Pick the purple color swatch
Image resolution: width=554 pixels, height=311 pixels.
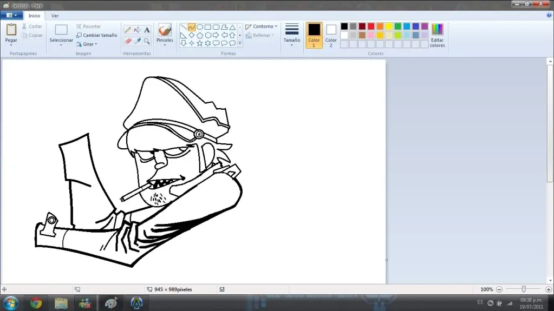coord(425,27)
